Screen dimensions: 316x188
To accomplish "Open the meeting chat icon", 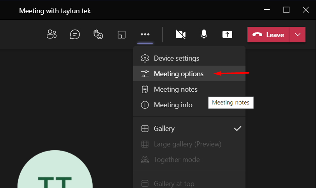I will click(x=75, y=35).
